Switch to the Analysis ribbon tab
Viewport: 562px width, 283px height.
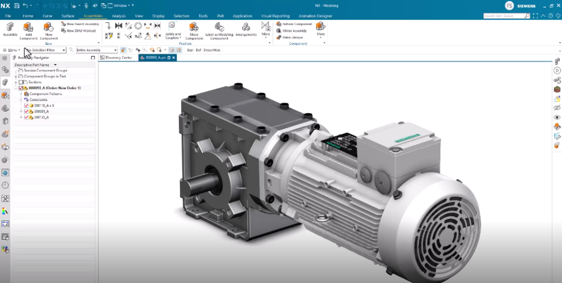[119, 16]
